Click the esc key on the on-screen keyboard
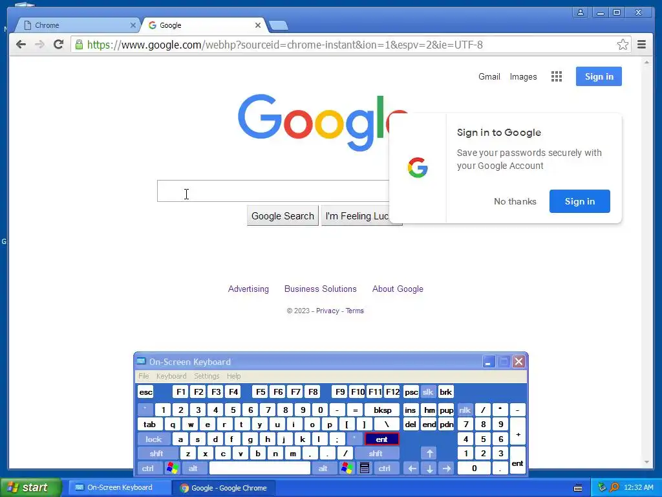Image resolution: width=662 pixels, height=497 pixels. tap(145, 392)
